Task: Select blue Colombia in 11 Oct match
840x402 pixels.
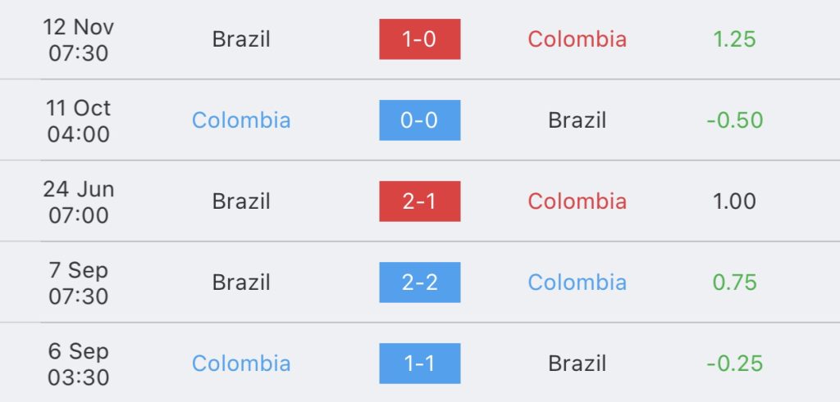Action: 241,120
